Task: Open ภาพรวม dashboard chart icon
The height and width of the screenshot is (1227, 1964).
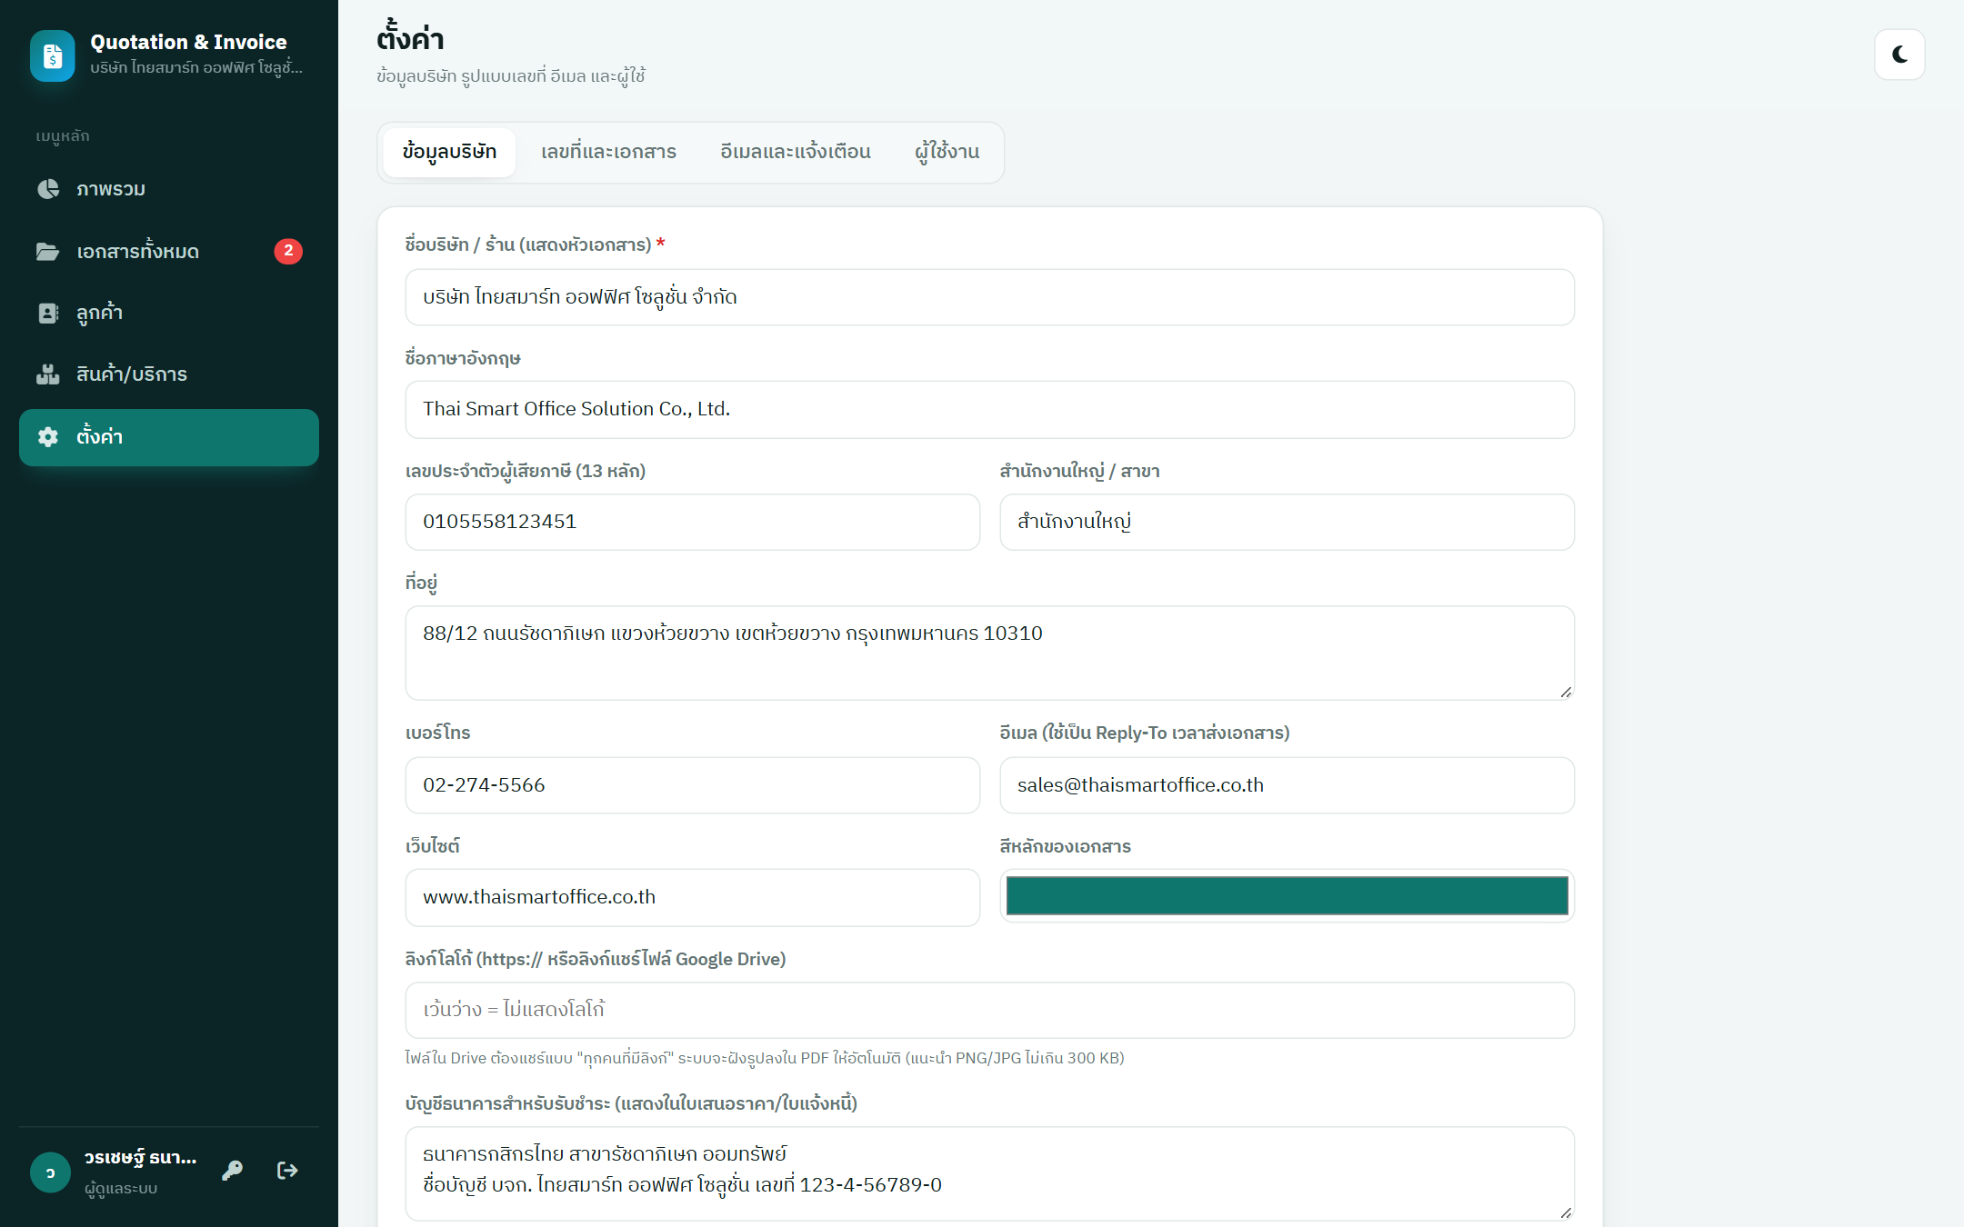Action: coord(48,189)
